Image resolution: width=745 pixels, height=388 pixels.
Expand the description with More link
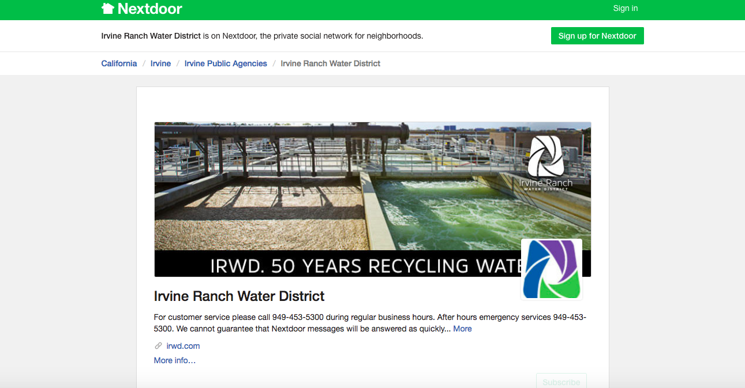462,329
